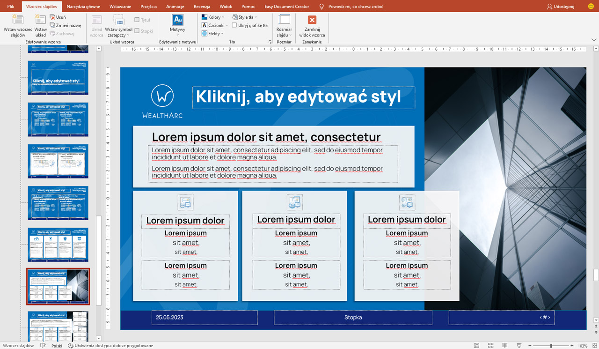The image size is (599, 349).
Task: Toggle the Stopki checkbox
Action: coord(137,31)
